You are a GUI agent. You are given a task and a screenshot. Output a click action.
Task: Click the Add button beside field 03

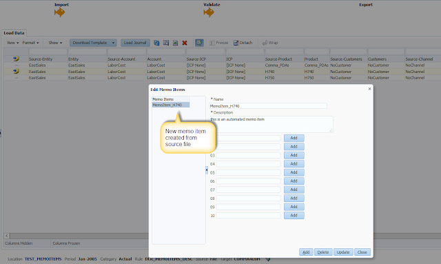click(x=294, y=155)
